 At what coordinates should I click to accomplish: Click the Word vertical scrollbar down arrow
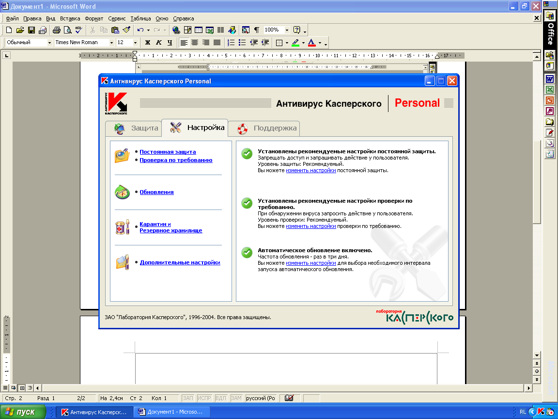click(537, 355)
